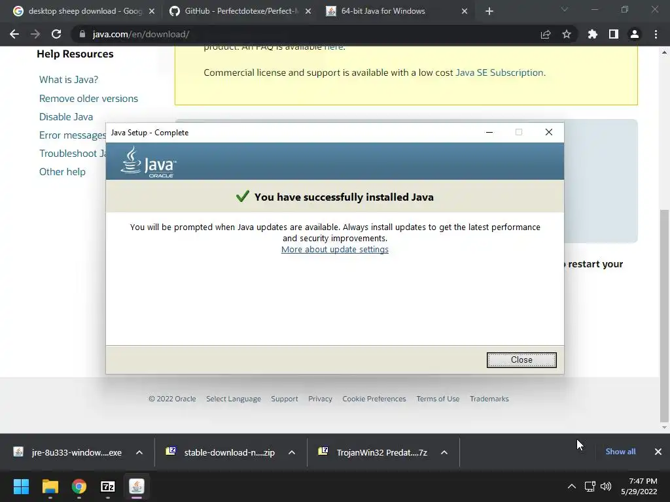Open a new Chrome tab
This screenshot has height=502, width=670.
489,11
